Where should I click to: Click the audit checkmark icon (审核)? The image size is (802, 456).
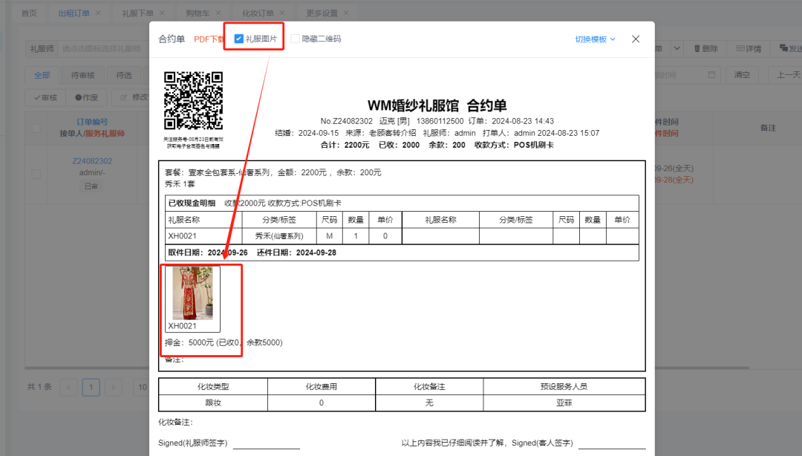(x=37, y=97)
